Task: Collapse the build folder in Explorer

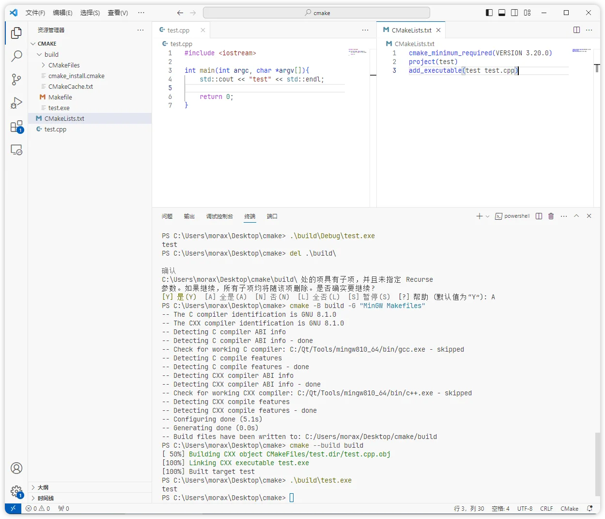Action: [x=39, y=54]
